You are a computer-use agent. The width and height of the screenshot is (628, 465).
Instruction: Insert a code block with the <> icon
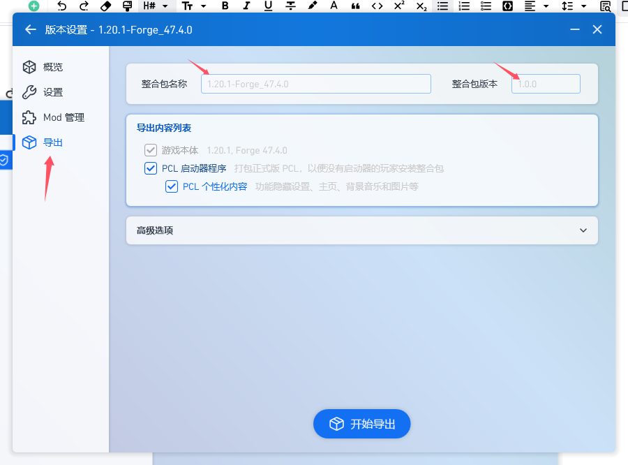point(377,6)
